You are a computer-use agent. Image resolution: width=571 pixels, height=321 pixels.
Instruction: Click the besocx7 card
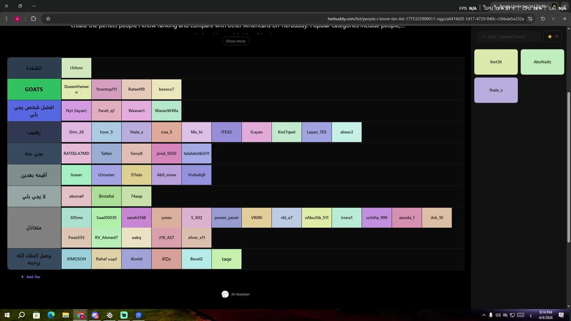point(166,89)
